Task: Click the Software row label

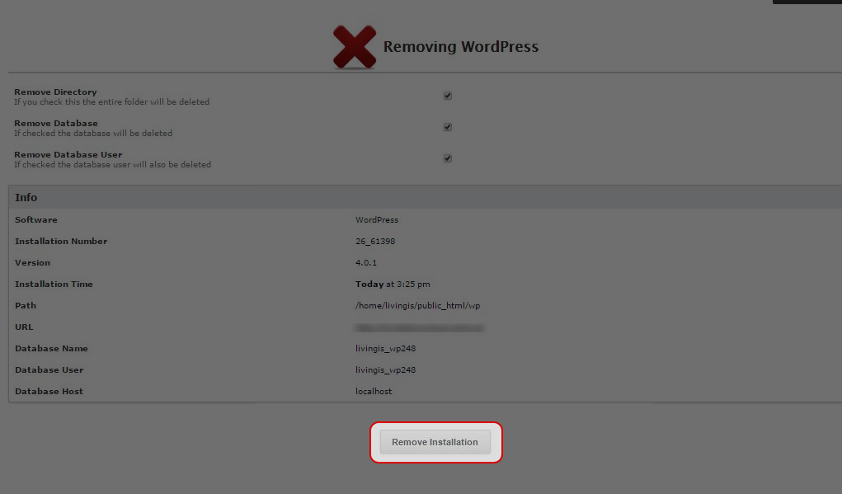Action: (x=36, y=219)
